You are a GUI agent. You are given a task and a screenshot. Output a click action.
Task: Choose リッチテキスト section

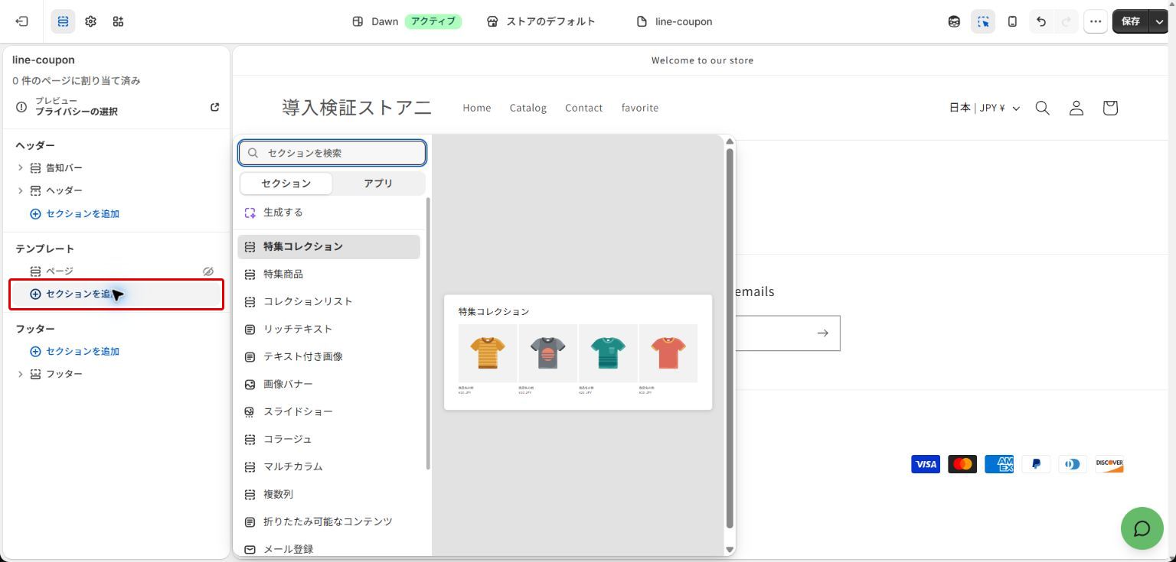point(328,329)
